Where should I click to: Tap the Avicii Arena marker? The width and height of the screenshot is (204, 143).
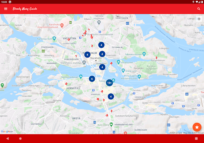click(111, 124)
